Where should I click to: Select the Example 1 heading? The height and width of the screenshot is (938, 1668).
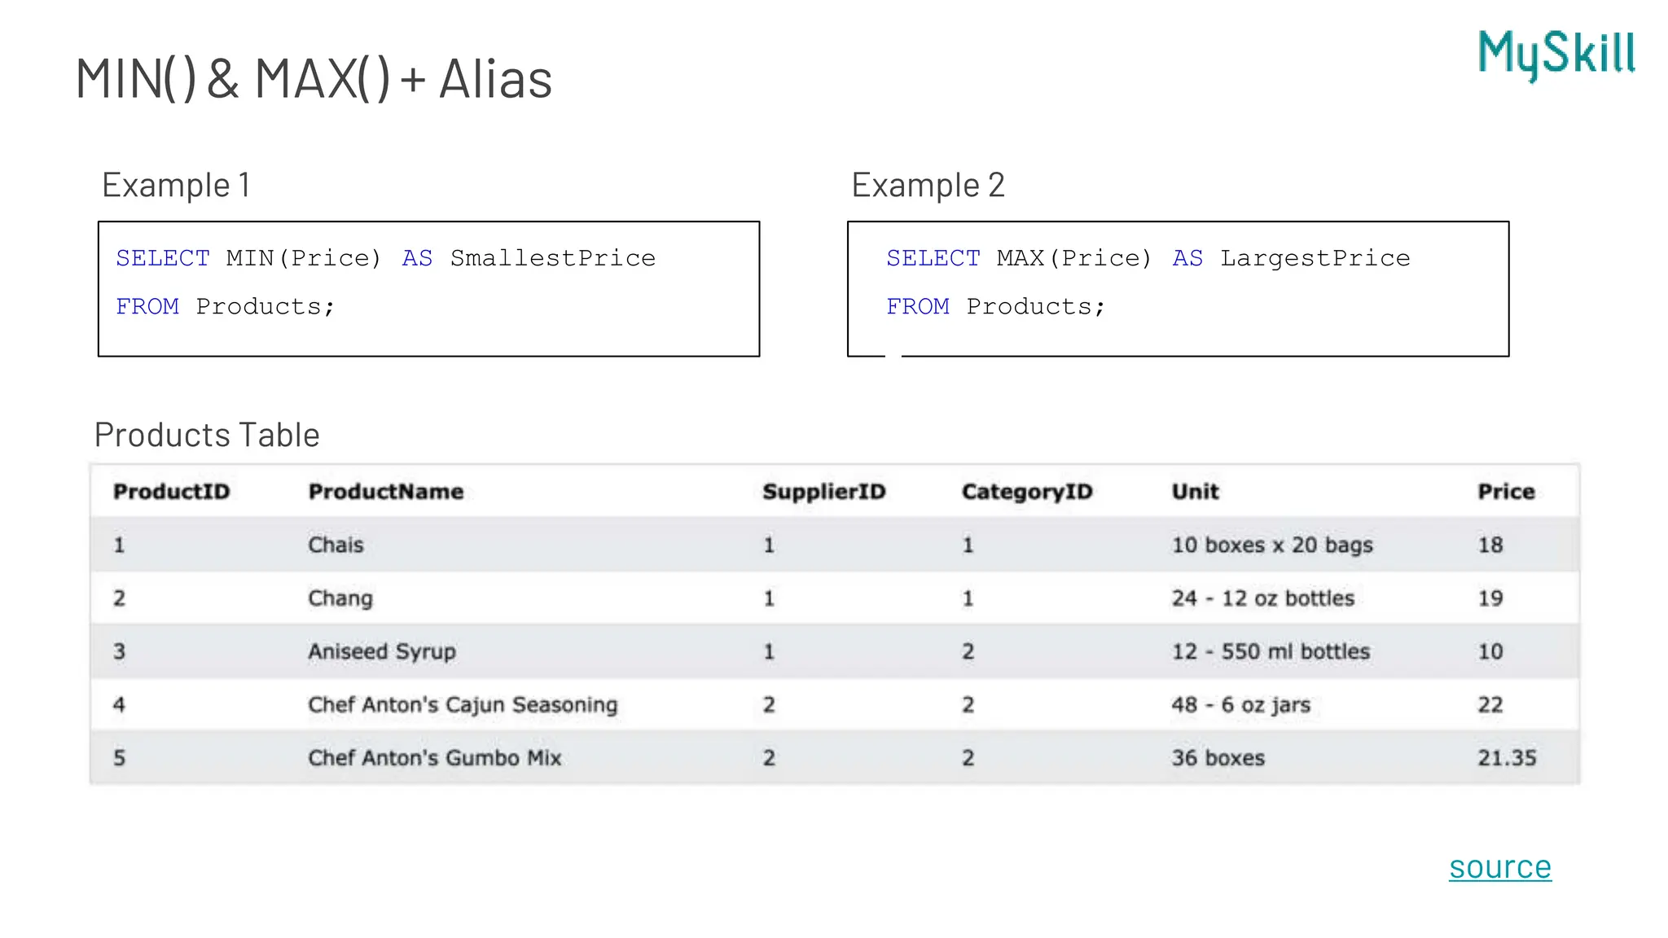point(176,186)
